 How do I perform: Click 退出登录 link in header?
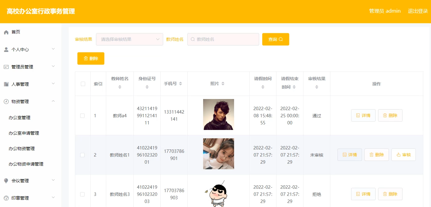click(418, 11)
